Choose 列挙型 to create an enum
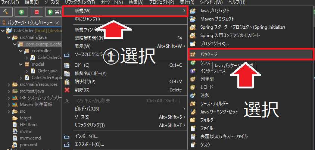Viewport: 315px width, 150px height. point(207,79)
